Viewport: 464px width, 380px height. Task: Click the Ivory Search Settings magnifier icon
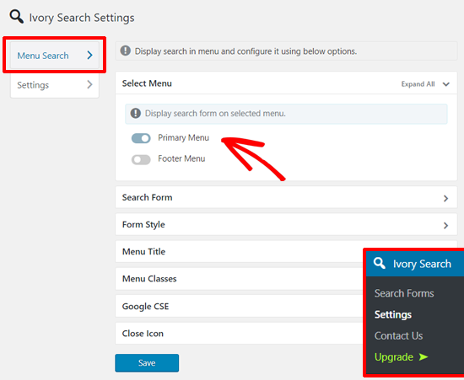(16, 17)
